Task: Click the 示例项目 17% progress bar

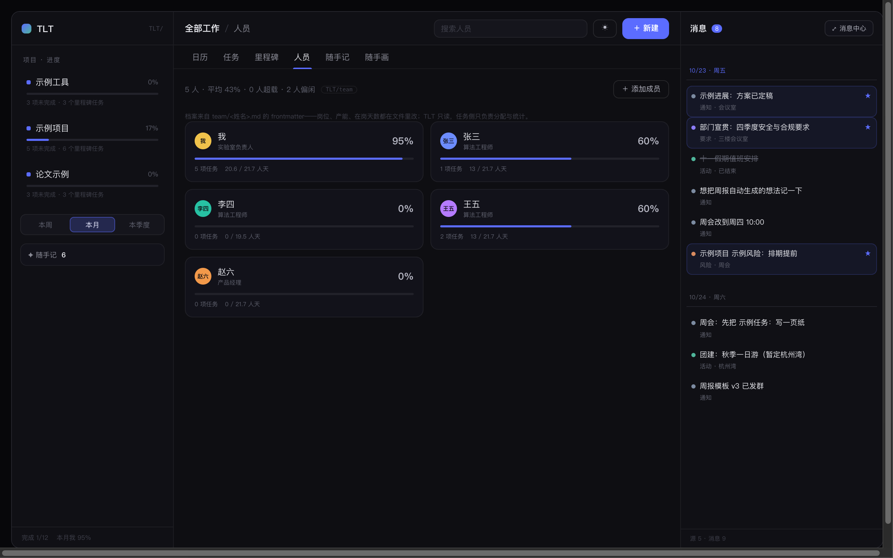Action: pos(92,140)
